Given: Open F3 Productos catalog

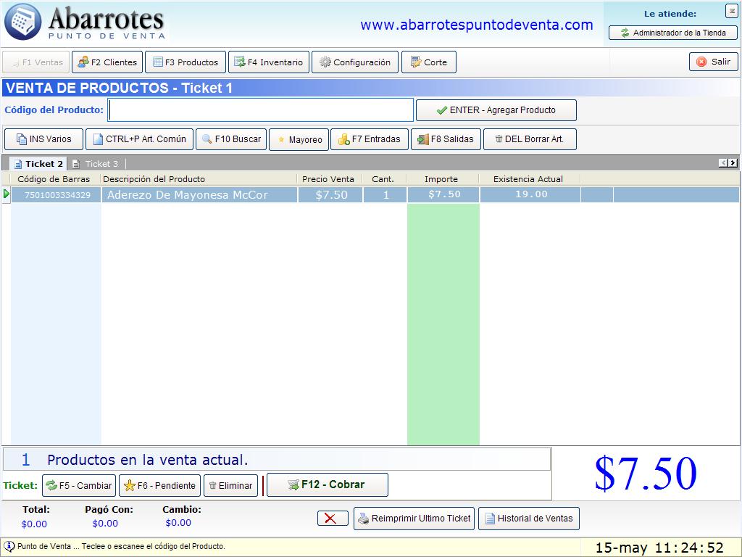Looking at the screenshot, I should tap(185, 62).
